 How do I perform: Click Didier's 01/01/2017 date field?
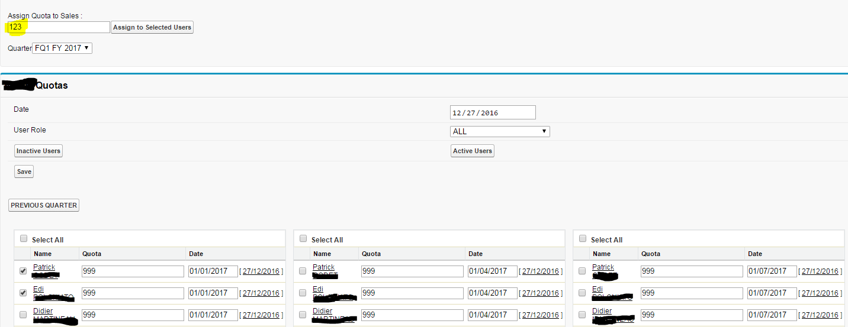click(x=213, y=315)
